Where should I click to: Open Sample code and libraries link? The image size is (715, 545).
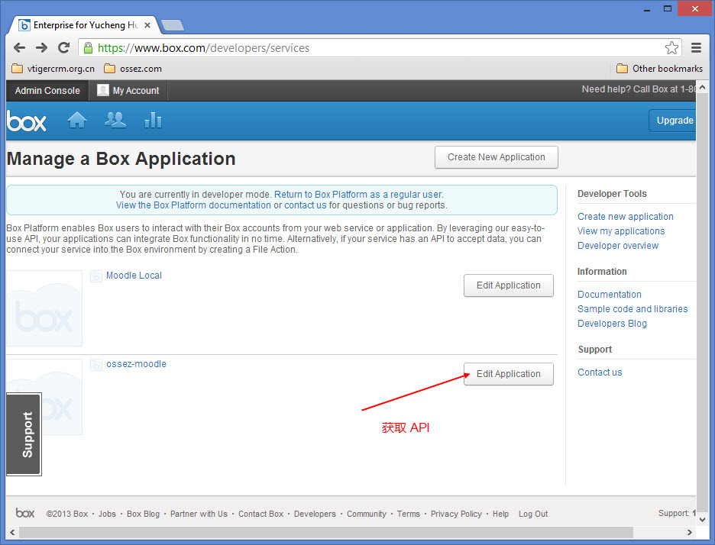coord(632,309)
